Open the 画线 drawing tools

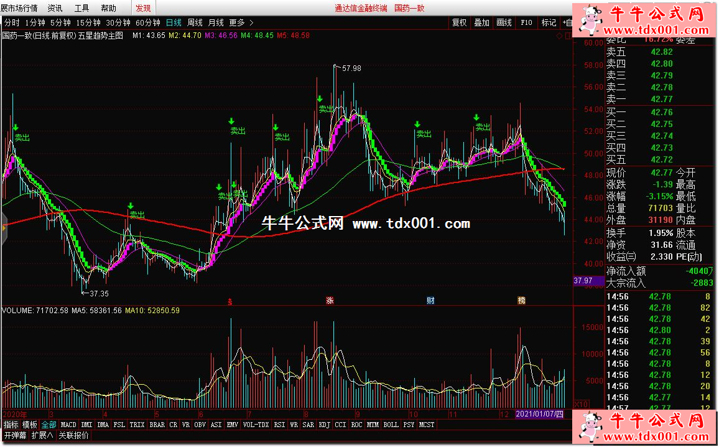click(x=504, y=22)
